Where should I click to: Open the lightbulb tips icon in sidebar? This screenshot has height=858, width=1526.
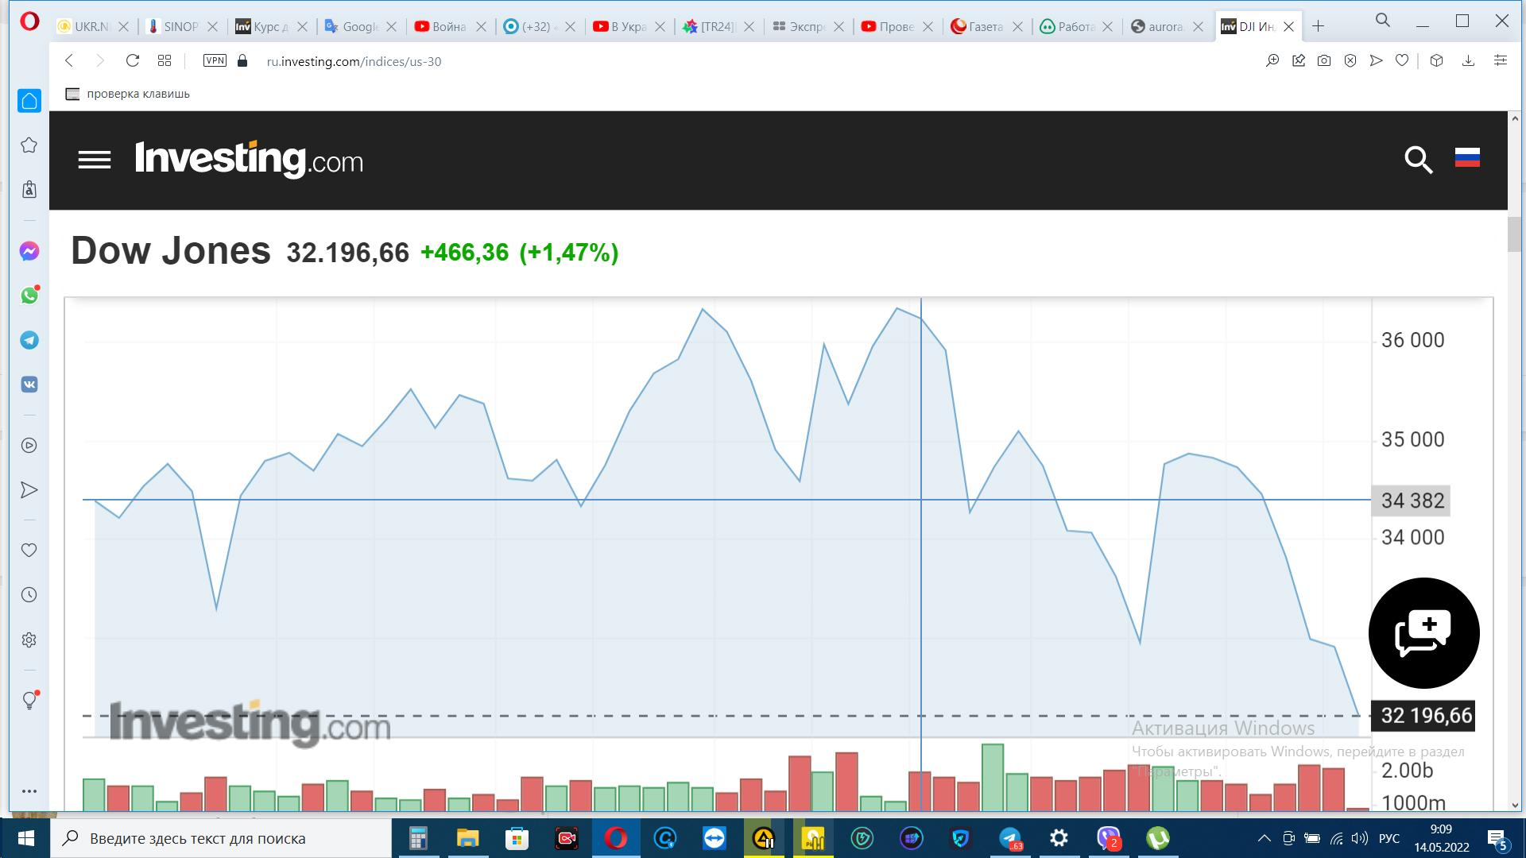(29, 701)
